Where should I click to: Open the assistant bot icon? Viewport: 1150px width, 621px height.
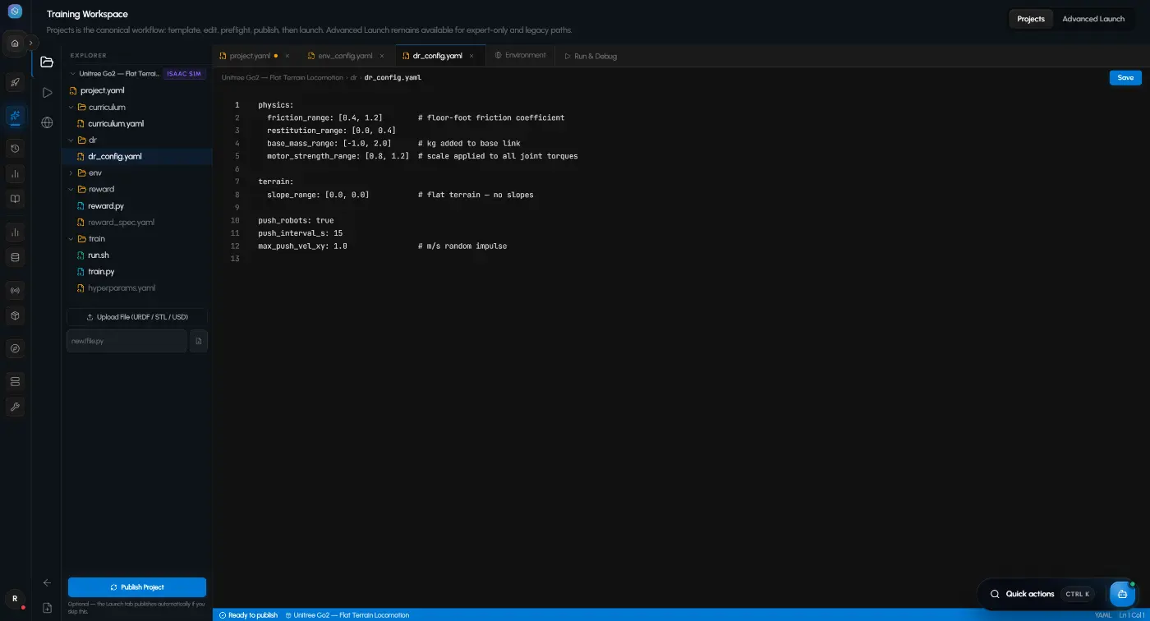pos(1122,593)
